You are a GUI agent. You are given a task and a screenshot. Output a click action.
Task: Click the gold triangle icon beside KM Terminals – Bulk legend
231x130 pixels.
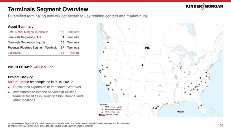(102, 112)
